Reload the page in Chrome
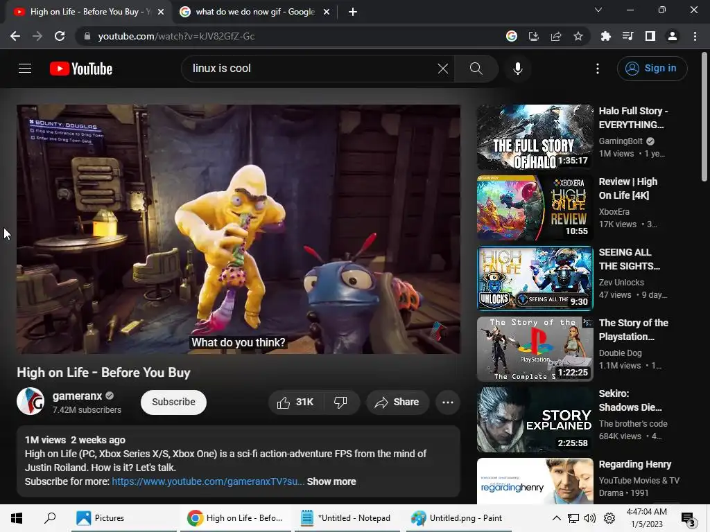710x532 pixels. click(60, 36)
